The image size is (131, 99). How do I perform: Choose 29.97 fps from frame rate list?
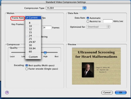pyautogui.click(x=33, y=42)
